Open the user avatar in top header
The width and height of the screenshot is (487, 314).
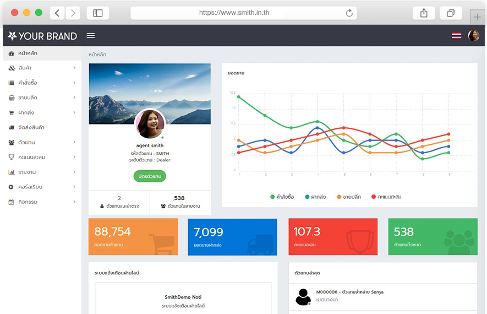click(473, 36)
